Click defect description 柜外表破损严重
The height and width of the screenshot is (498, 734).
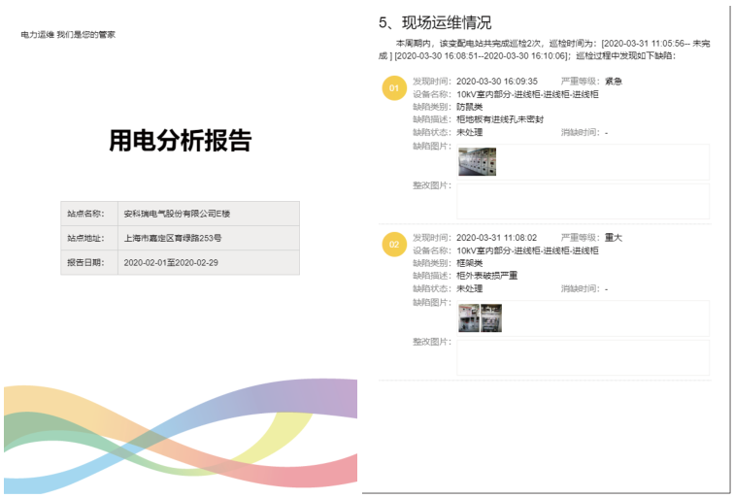pos(486,276)
